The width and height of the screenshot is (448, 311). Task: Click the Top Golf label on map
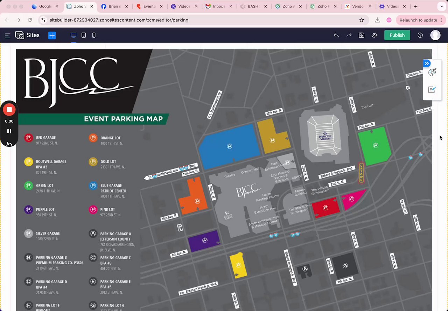pyautogui.click(x=367, y=106)
